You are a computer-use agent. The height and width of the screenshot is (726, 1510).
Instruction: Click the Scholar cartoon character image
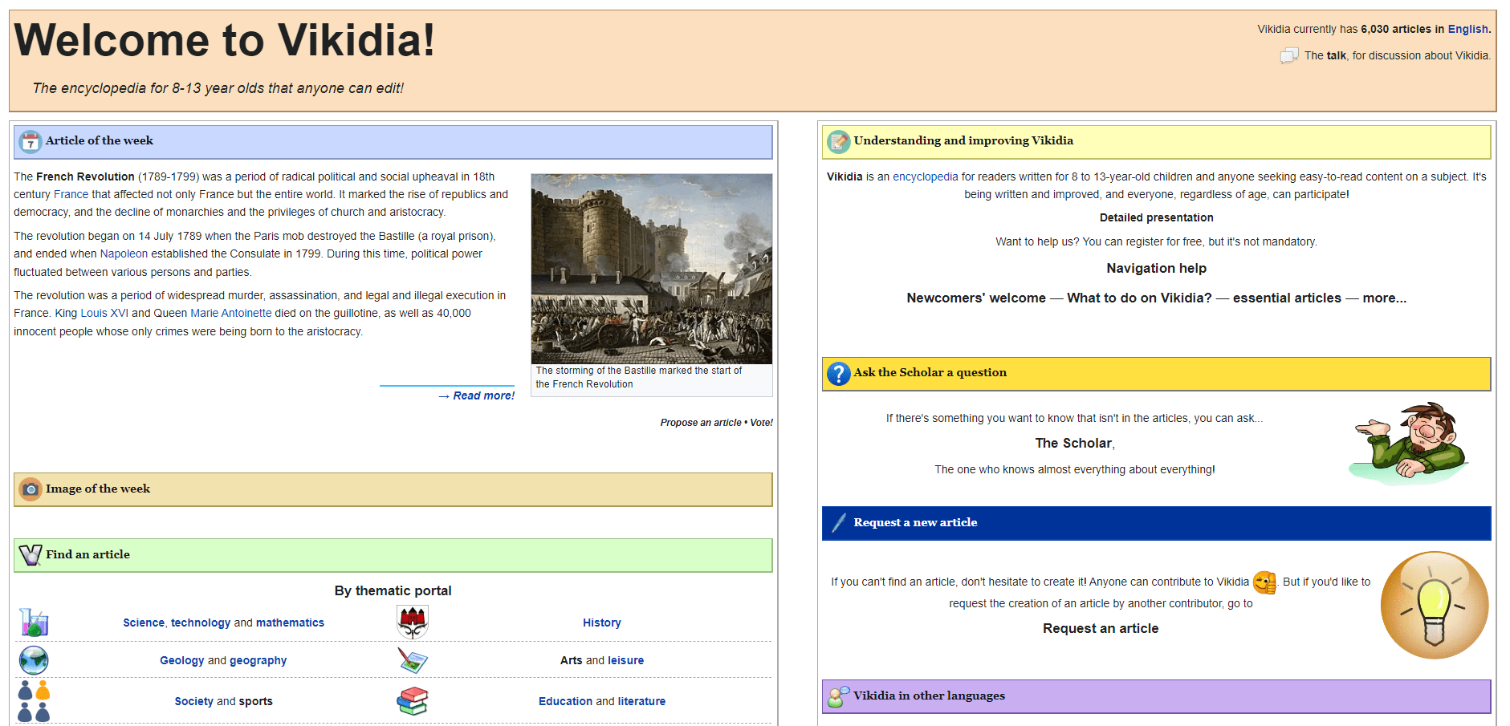tap(1410, 444)
